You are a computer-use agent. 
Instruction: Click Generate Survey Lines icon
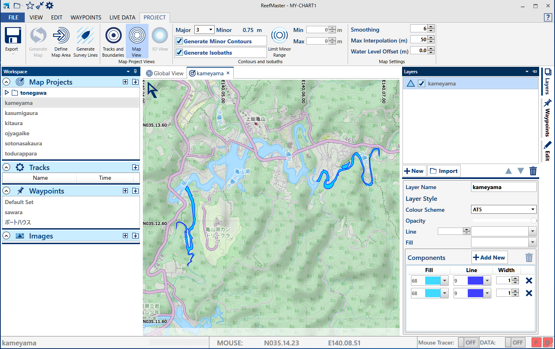coord(86,36)
